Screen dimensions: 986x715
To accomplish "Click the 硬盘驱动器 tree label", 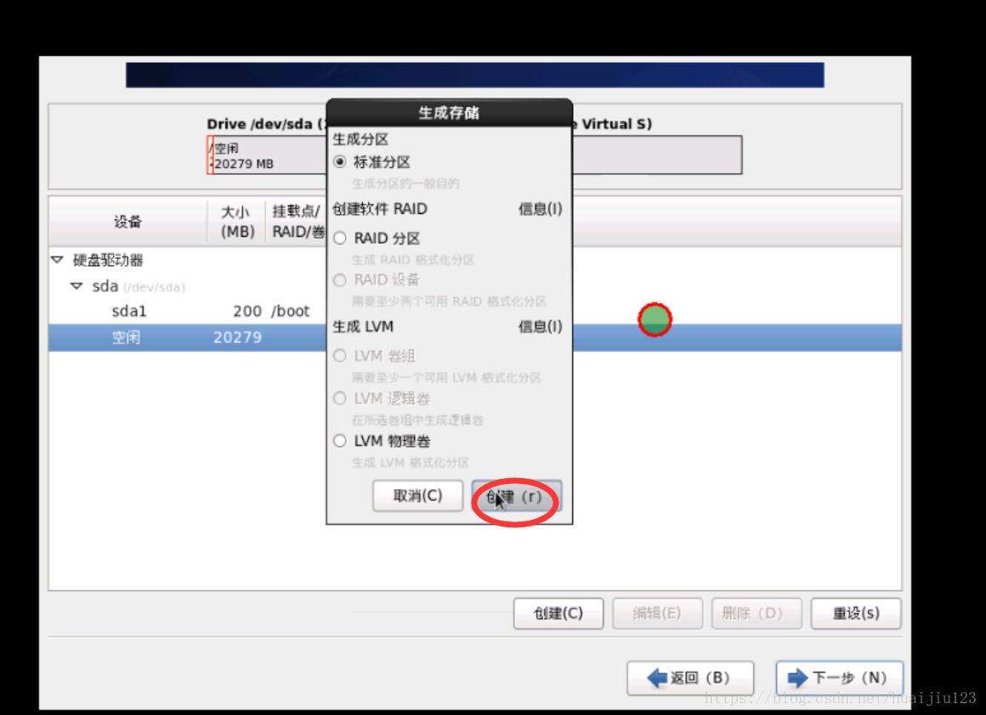I will [108, 260].
